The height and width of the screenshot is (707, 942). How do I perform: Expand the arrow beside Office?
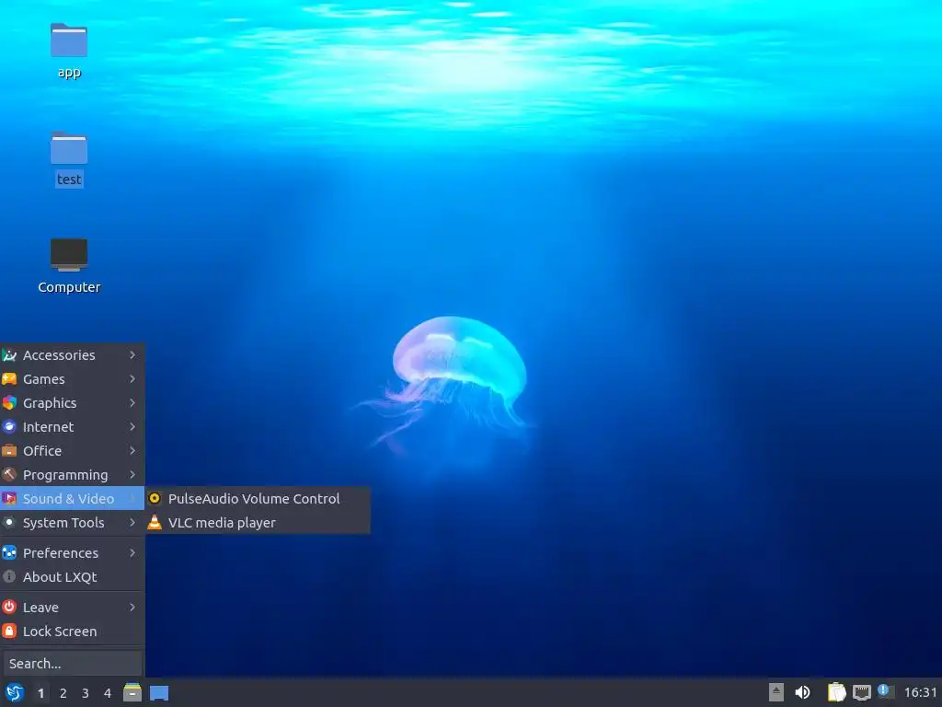pyautogui.click(x=132, y=451)
